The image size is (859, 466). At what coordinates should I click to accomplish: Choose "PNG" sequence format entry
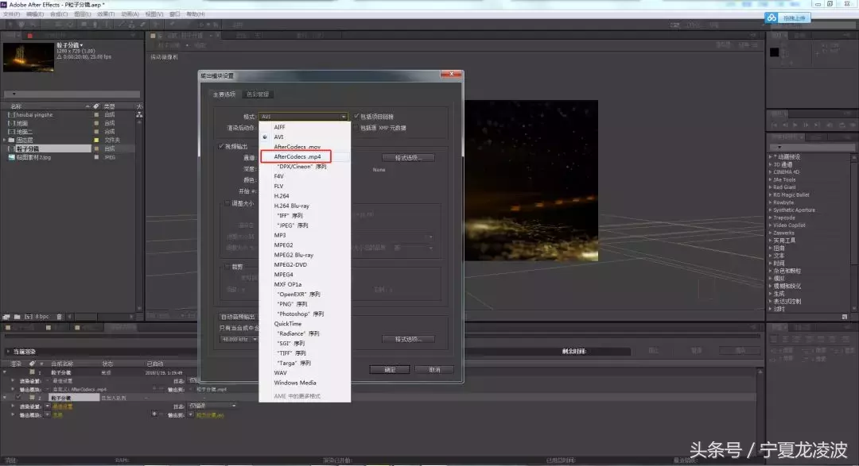tap(293, 304)
